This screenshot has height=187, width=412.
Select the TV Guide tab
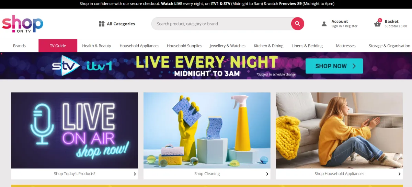point(58,46)
